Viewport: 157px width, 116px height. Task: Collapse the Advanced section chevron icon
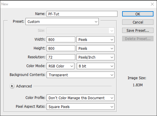click(12, 86)
